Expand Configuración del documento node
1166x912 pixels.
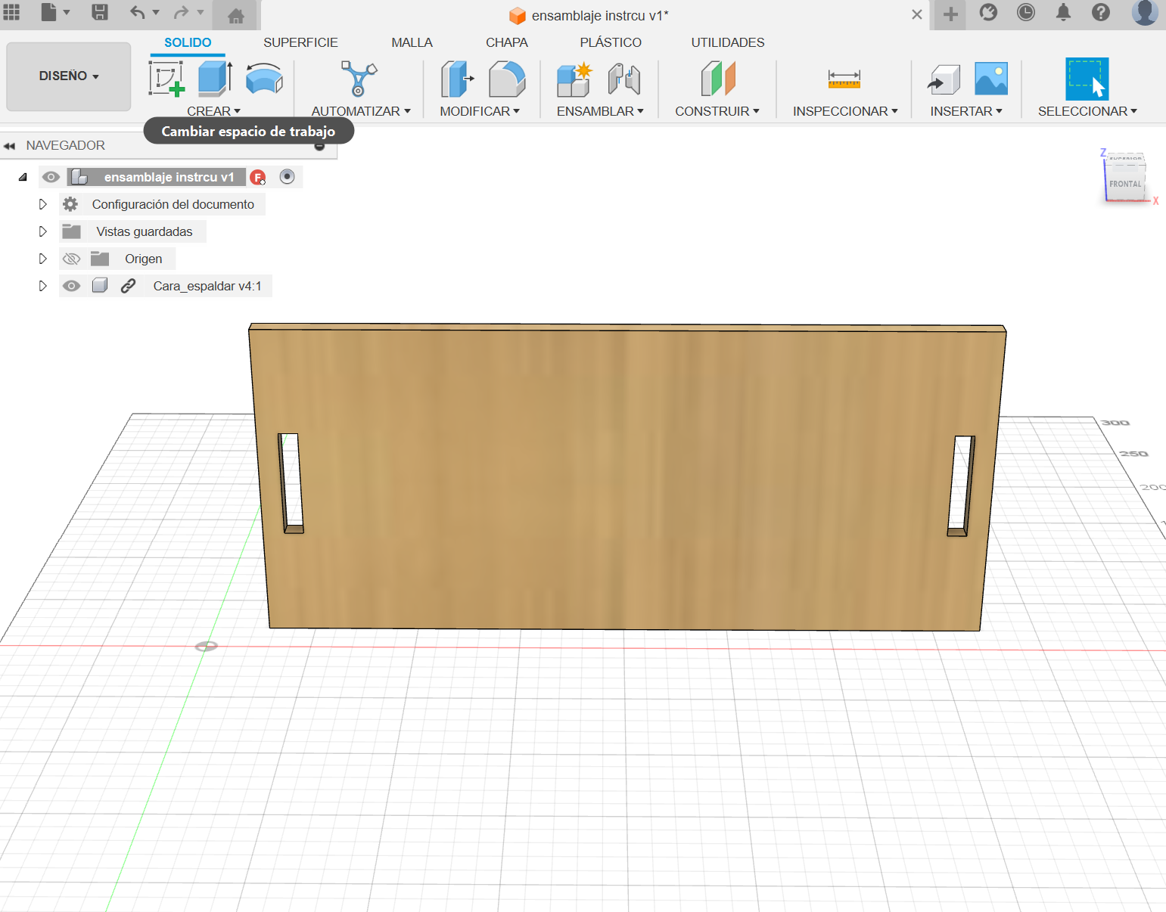click(42, 204)
